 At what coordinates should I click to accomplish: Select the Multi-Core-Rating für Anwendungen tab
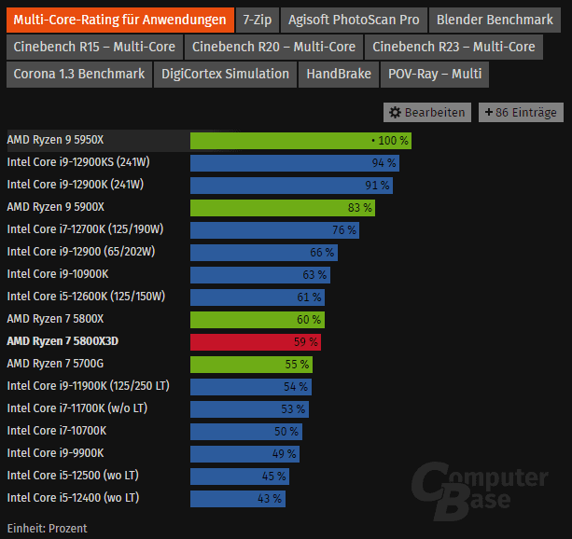click(x=120, y=21)
